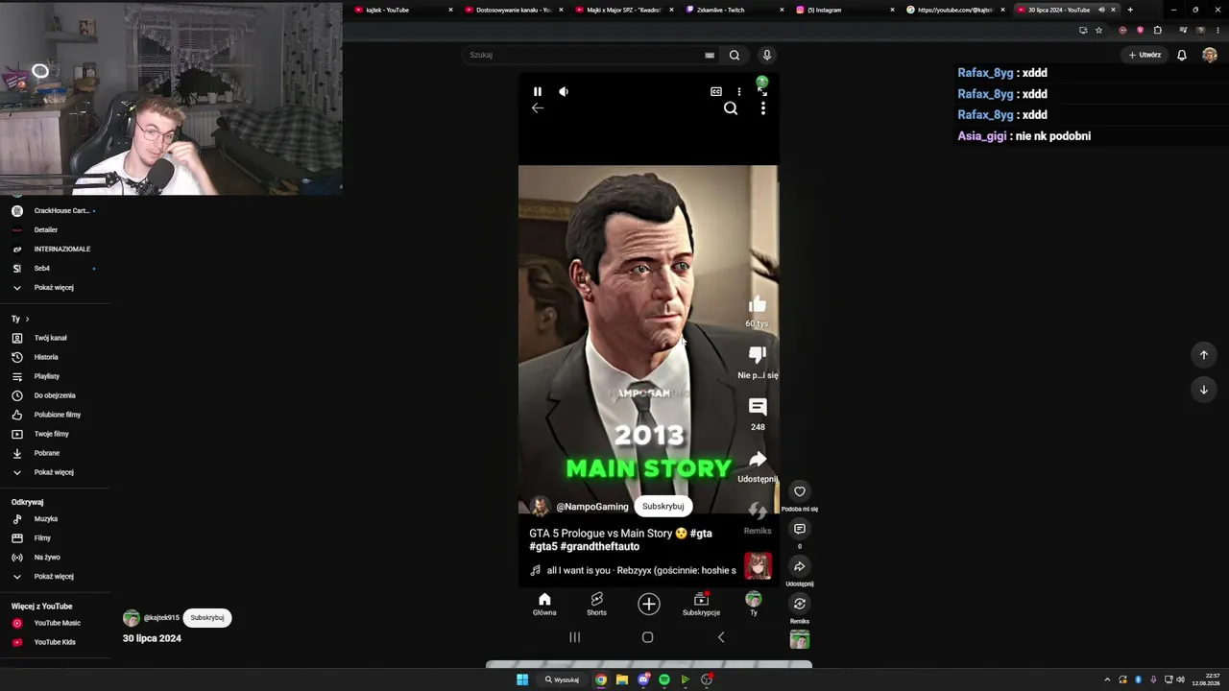Switch to the 2xkamlive - Twitch tab
1229x691 pixels.
coord(735,10)
